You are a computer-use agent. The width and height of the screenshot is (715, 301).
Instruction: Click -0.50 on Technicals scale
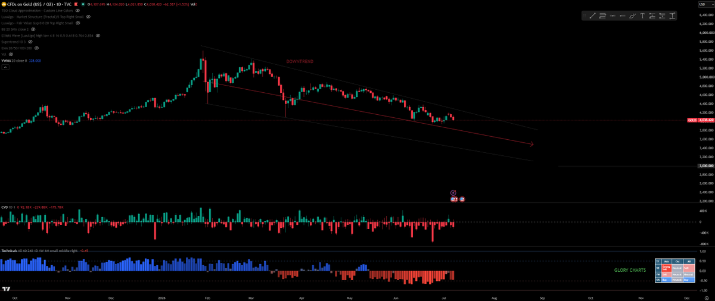coord(704,280)
